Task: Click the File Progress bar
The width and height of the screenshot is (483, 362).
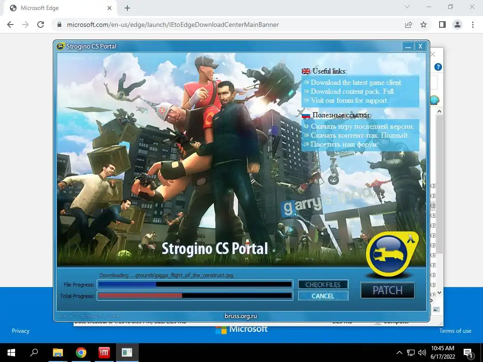Action: pyautogui.click(x=195, y=284)
